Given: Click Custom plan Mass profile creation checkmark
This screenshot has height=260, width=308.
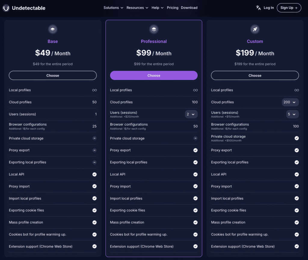Looking at the screenshot, I should [x=297, y=222].
